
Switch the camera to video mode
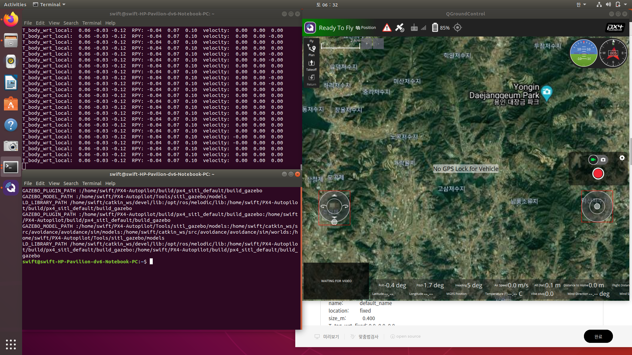593,160
